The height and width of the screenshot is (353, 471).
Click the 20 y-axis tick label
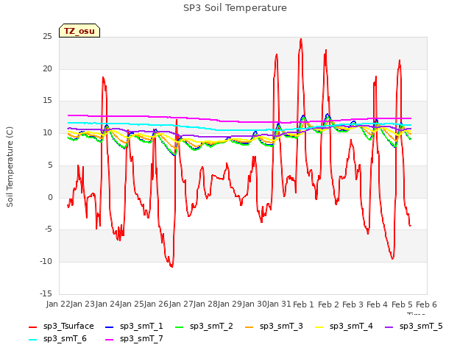[x=47, y=68]
